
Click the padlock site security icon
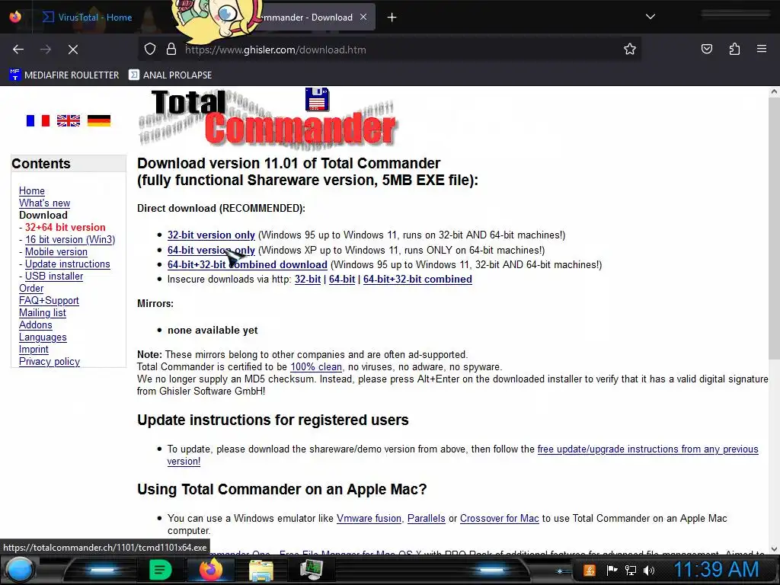(171, 50)
